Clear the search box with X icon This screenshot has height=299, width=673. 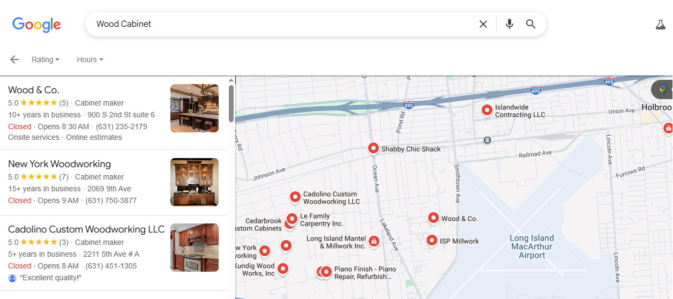(x=483, y=24)
